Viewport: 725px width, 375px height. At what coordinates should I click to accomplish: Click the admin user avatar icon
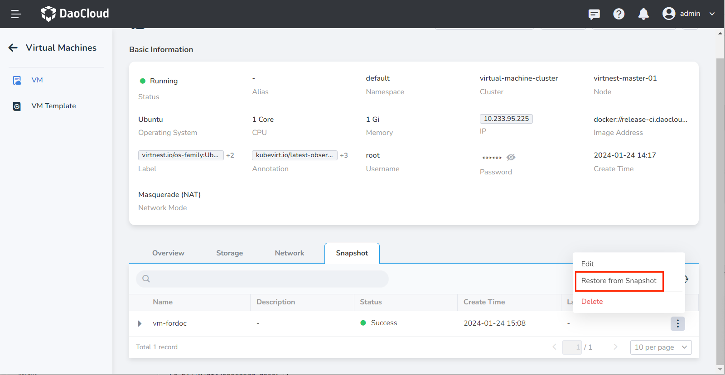[669, 14]
